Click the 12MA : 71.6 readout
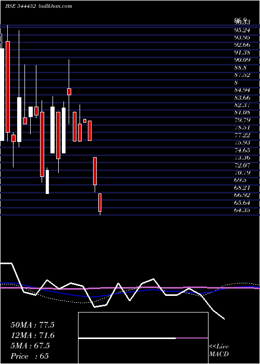Viewport: 260px width, 364px height. [32, 335]
